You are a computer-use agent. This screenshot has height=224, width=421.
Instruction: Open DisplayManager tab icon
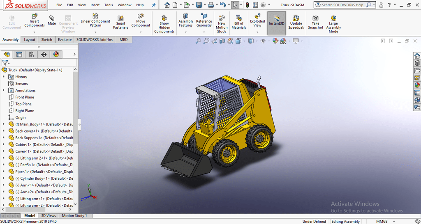click(x=56, y=55)
